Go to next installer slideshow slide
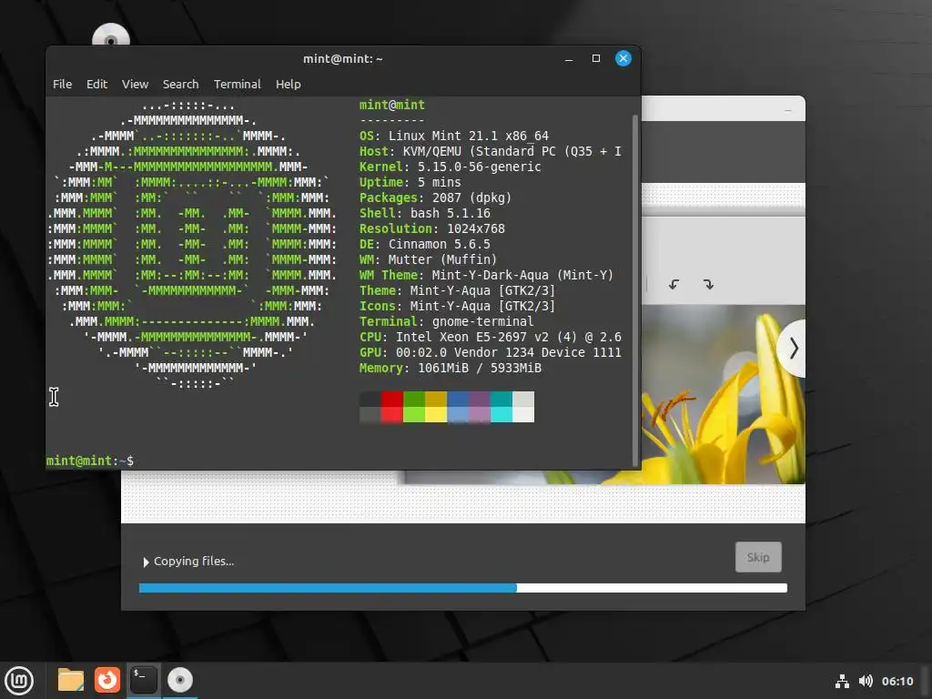Viewport: 932px width, 699px height. point(793,349)
